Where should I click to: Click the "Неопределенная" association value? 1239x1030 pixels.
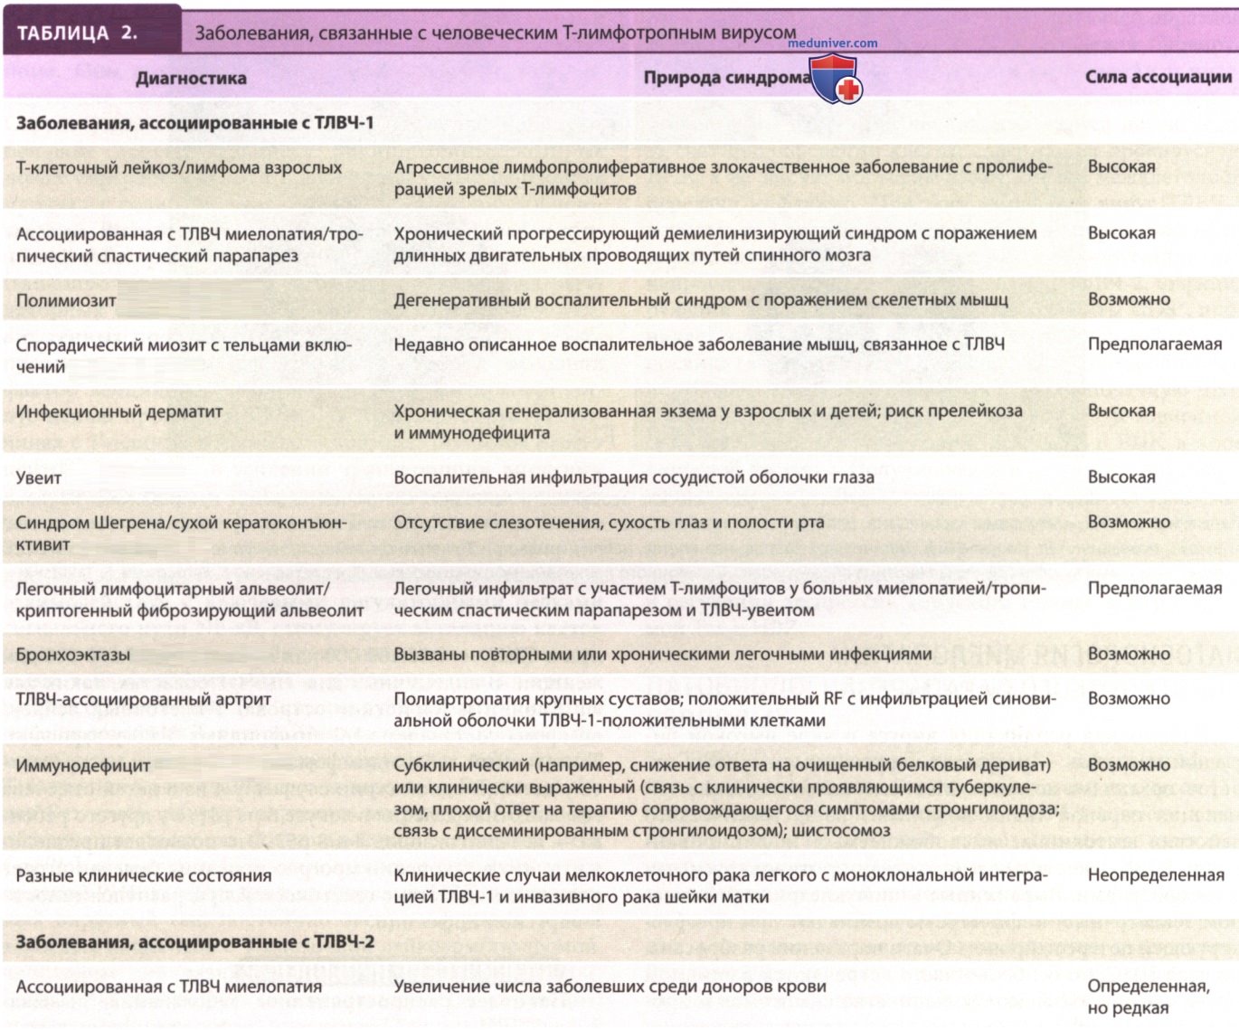tap(1156, 875)
